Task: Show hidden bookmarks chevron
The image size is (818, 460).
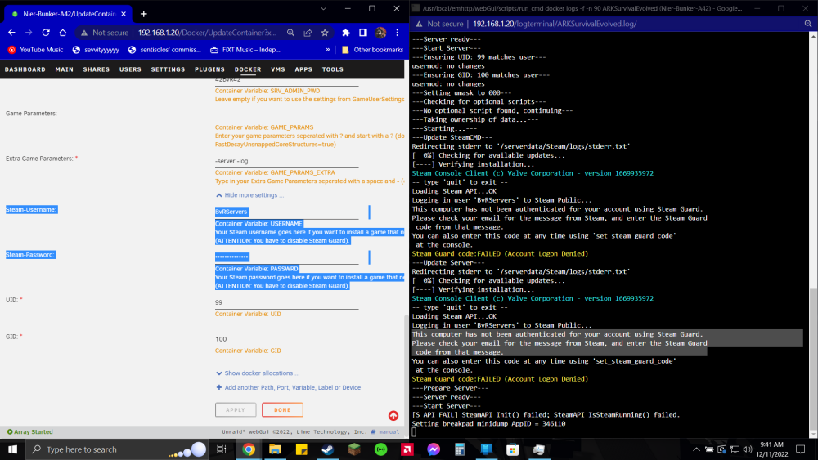Action: (328, 50)
